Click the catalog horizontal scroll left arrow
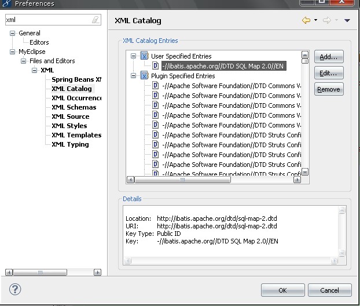Screen dimensions: 360x306 (131, 180)
